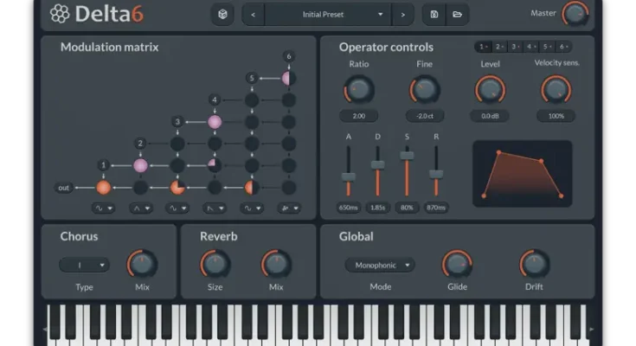Click the 2.00 ratio value field
The image size is (636, 346).
pyautogui.click(x=358, y=116)
